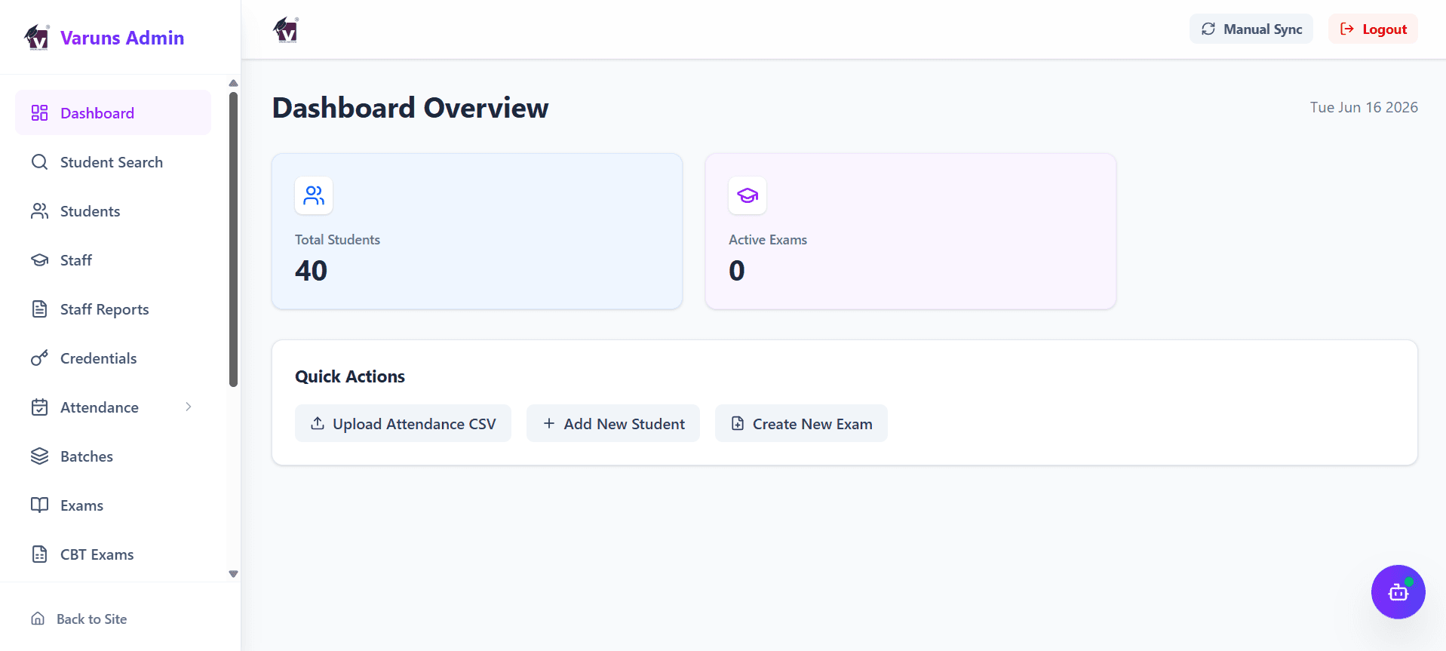Screen dimensions: 1446x651
Task: Click the Varuns logo in top header
Action: [286, 29]
